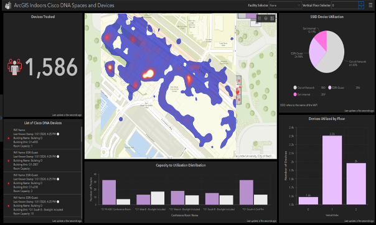Decrease the Vertical Floor Selector value
This screenshot has height=225, width=376.
(x=362, y=7)
